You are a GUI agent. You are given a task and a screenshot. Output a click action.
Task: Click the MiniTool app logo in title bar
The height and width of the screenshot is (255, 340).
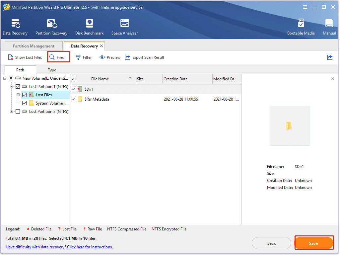tap(6, 7)
